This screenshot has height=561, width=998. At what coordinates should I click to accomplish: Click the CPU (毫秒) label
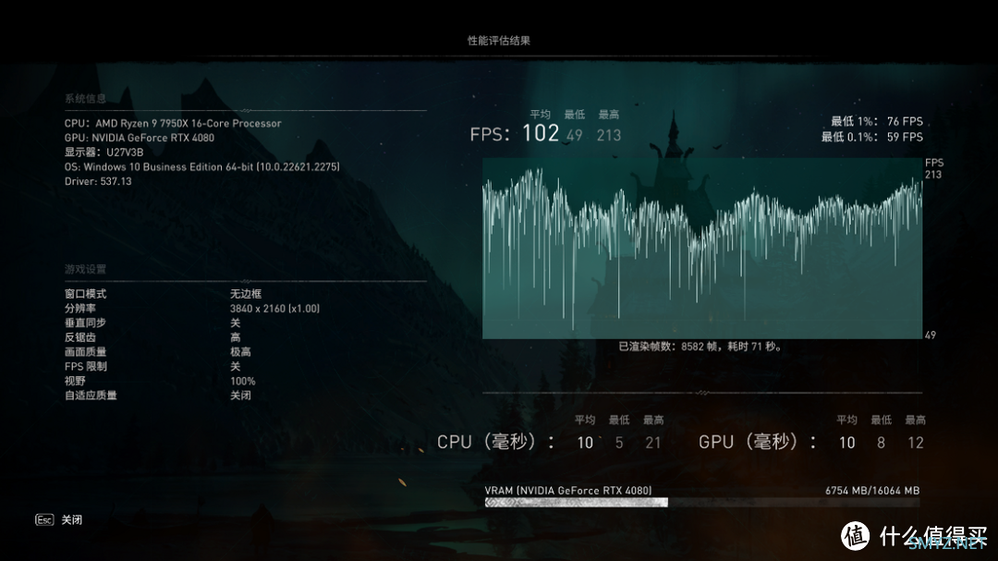pyautogui.click(x=495, y=442)
